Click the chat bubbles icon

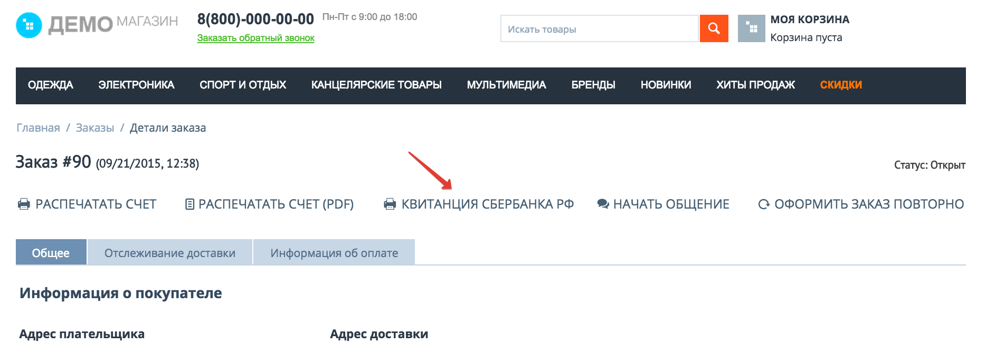pos(603,204)
